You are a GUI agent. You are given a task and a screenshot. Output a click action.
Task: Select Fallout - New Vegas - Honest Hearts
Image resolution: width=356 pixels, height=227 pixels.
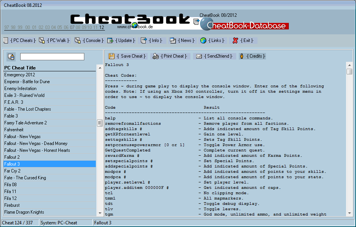[x=50, y=150]
